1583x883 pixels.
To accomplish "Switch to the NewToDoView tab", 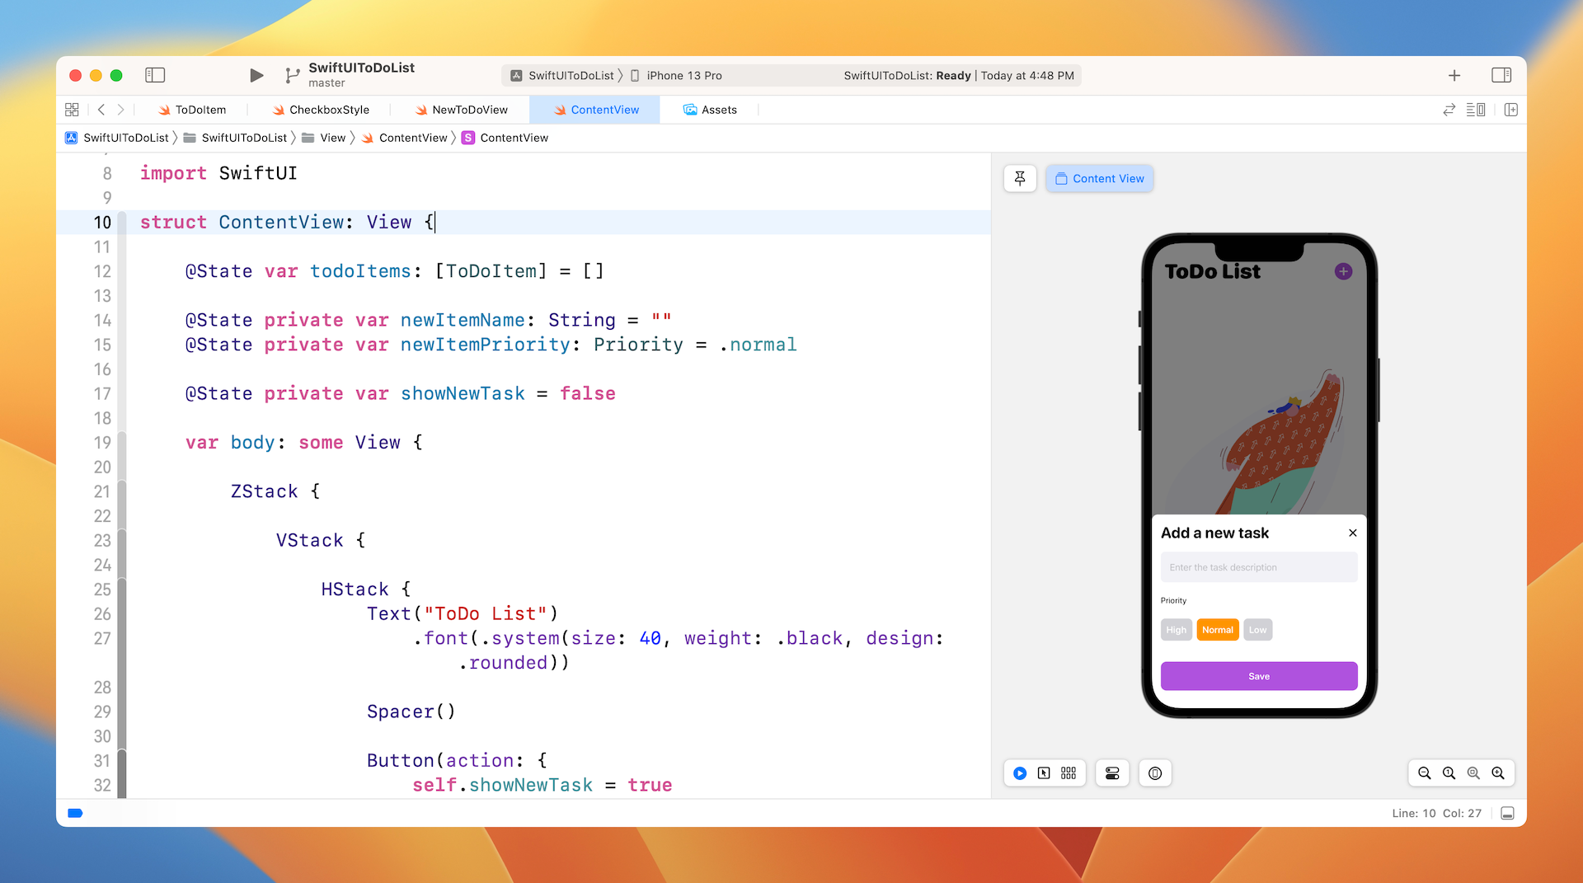I will [x=469, y=110].
